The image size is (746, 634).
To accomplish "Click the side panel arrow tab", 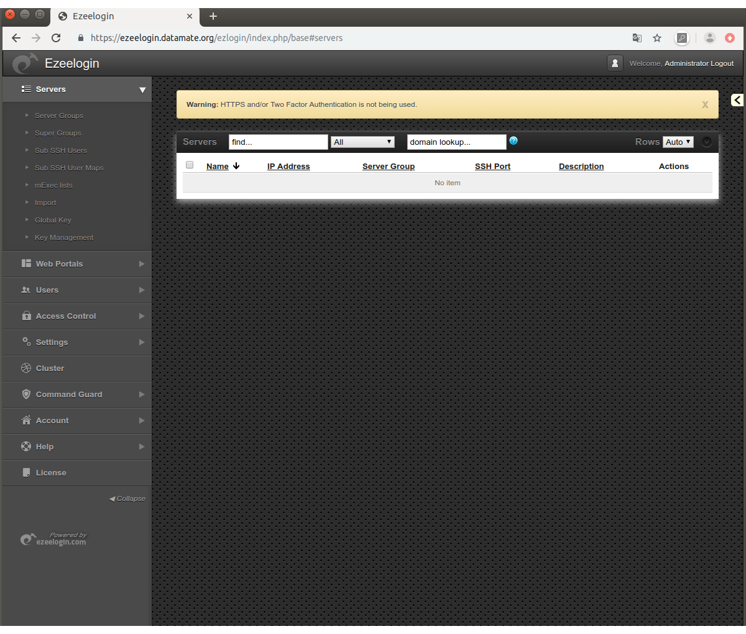I will tap(737, 100).
